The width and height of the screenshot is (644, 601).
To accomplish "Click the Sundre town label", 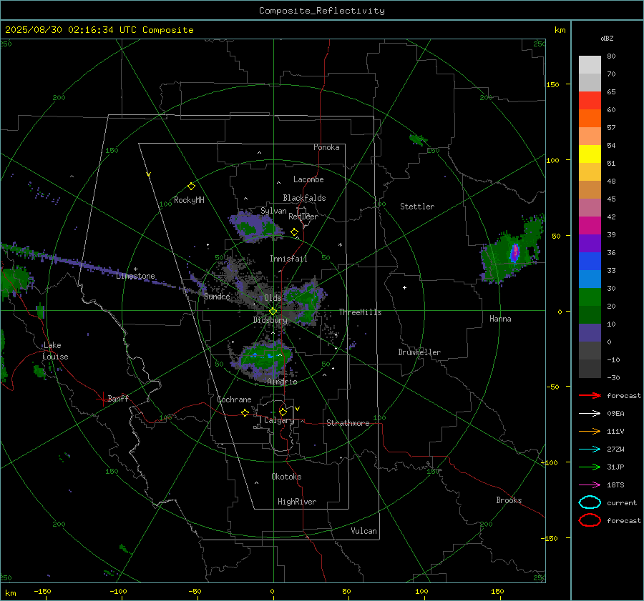I will pyautogui.click(x=217, y=297).
